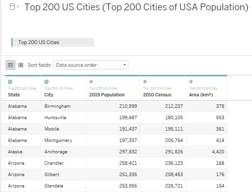Change Area (km²) number type icon
The image size is (252, 192).
click(191, 82)
